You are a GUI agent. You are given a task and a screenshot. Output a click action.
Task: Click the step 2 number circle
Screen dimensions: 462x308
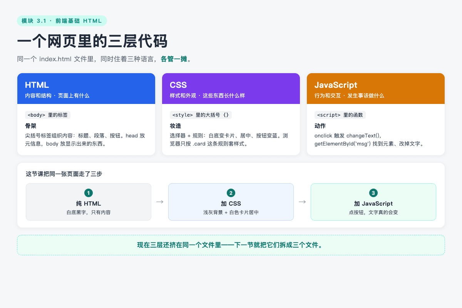[x=231, y=193]
